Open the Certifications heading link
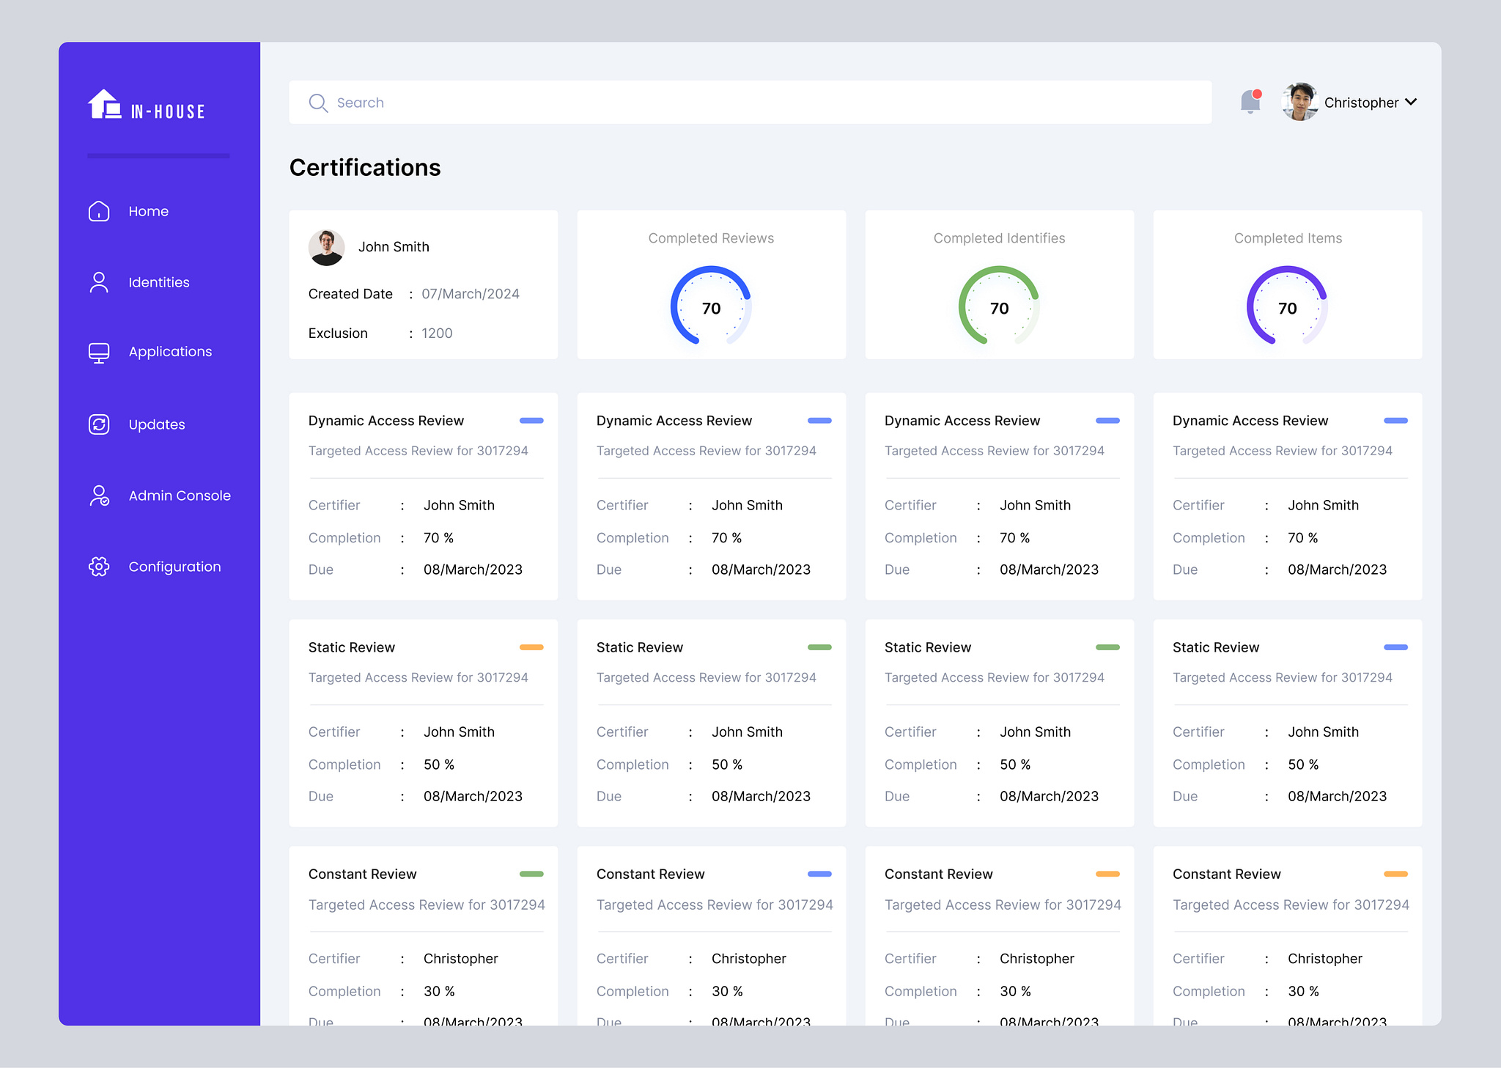This screenshot has height=1068, width=1501. tap(365, 168)
